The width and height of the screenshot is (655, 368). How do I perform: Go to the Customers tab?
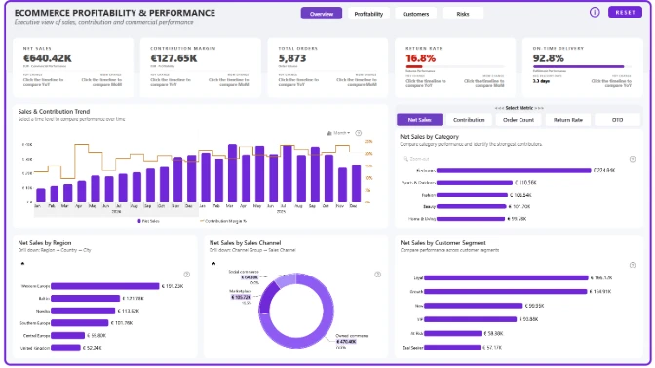415,14
